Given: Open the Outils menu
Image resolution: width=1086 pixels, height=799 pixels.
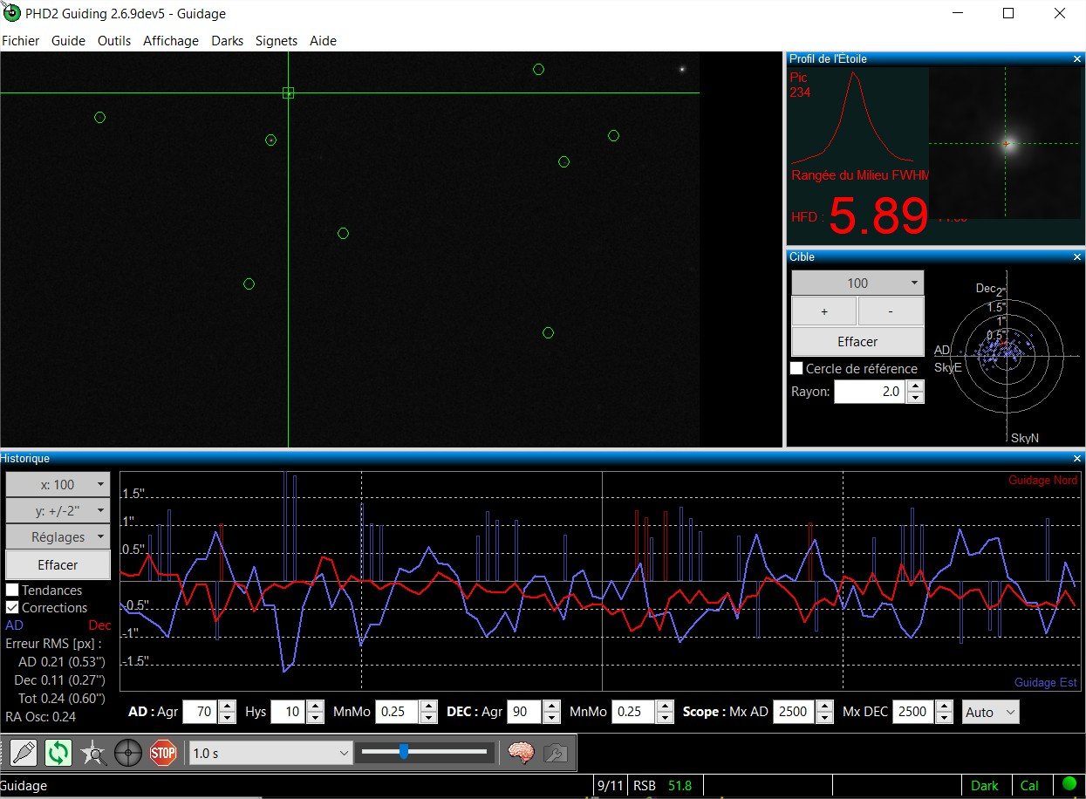Looking at the screenshot, I should pyautogui.click(x=114, y=40).
